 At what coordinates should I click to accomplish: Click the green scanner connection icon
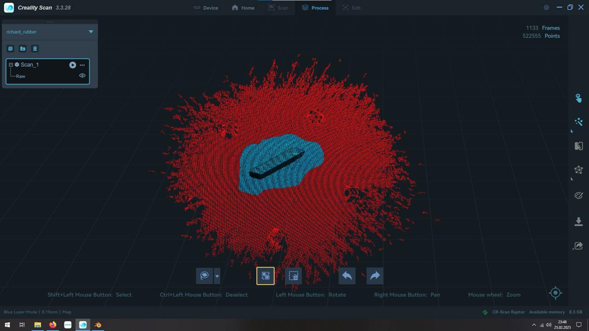click(x=485, y=312)
